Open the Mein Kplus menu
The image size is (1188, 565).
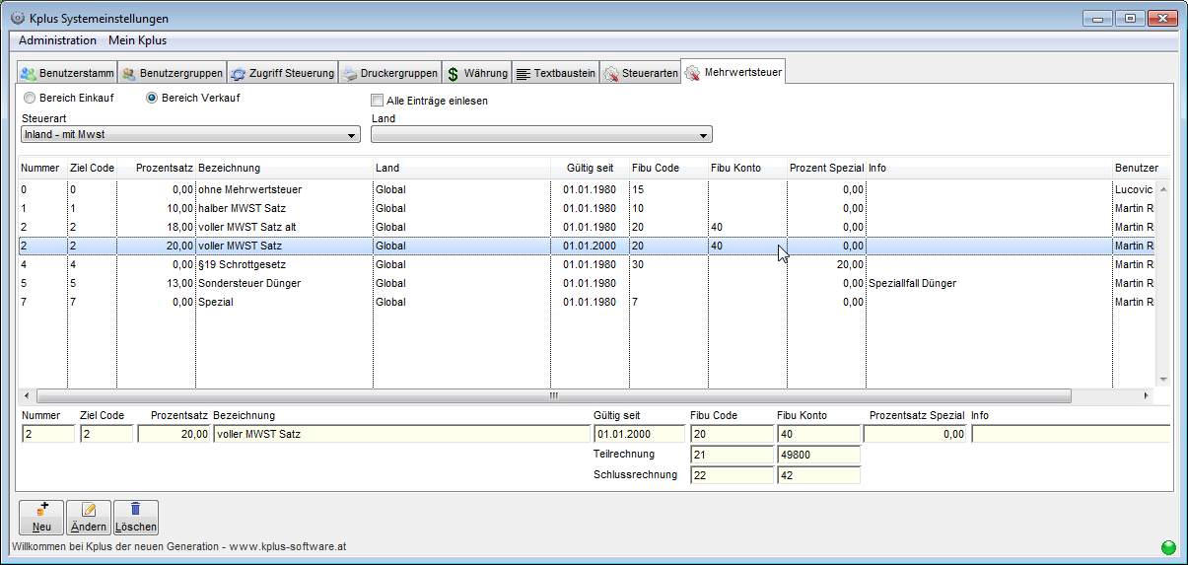point(137,40)
